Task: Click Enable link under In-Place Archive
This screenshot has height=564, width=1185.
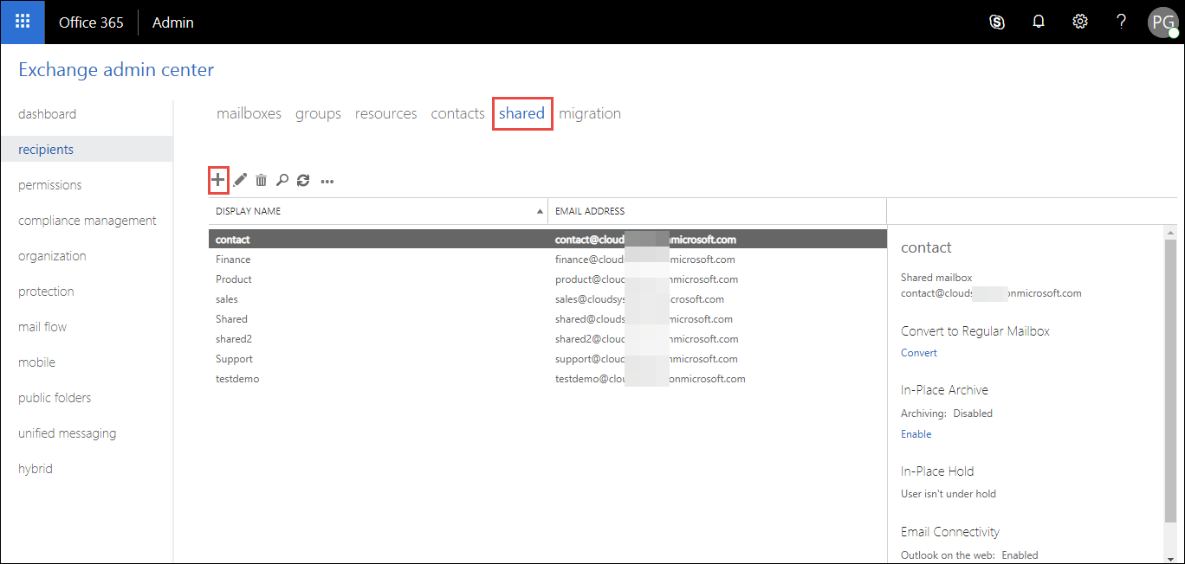Action: point(916,434)
